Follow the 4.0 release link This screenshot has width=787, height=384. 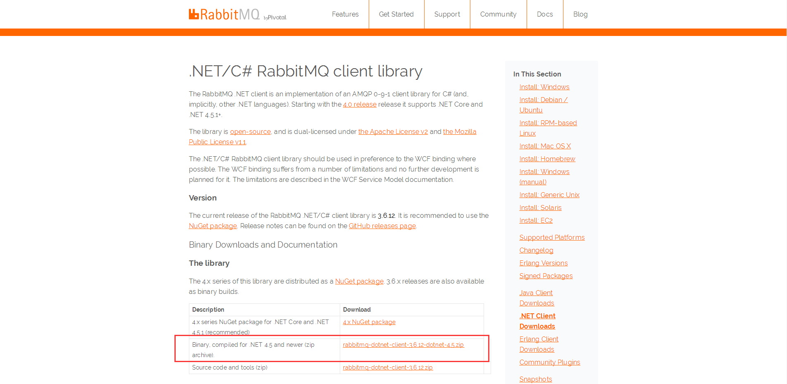(x=360, y=104)
